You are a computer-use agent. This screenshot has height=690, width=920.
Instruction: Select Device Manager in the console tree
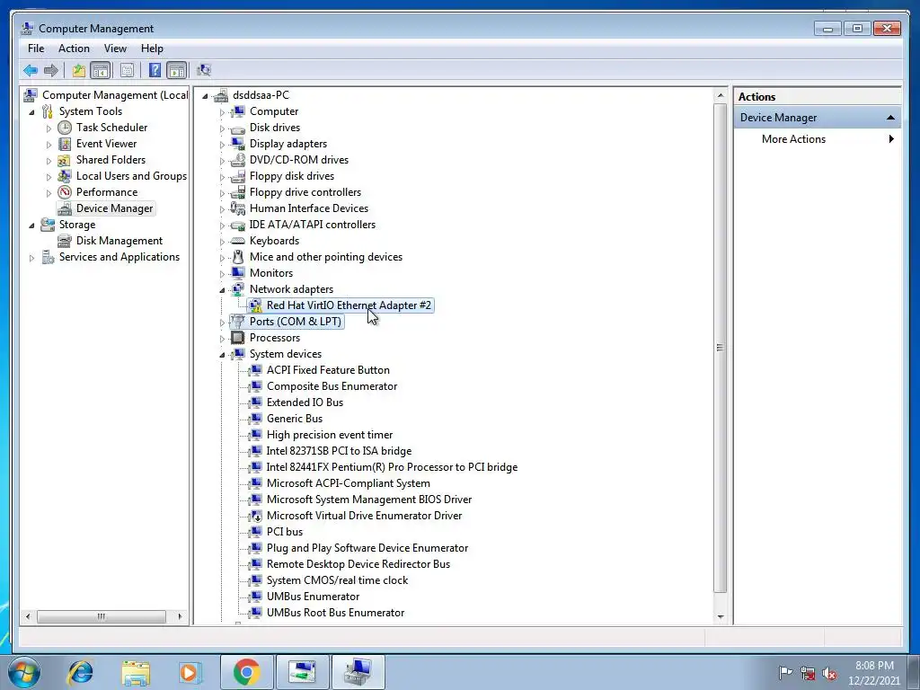coord(114,208)
